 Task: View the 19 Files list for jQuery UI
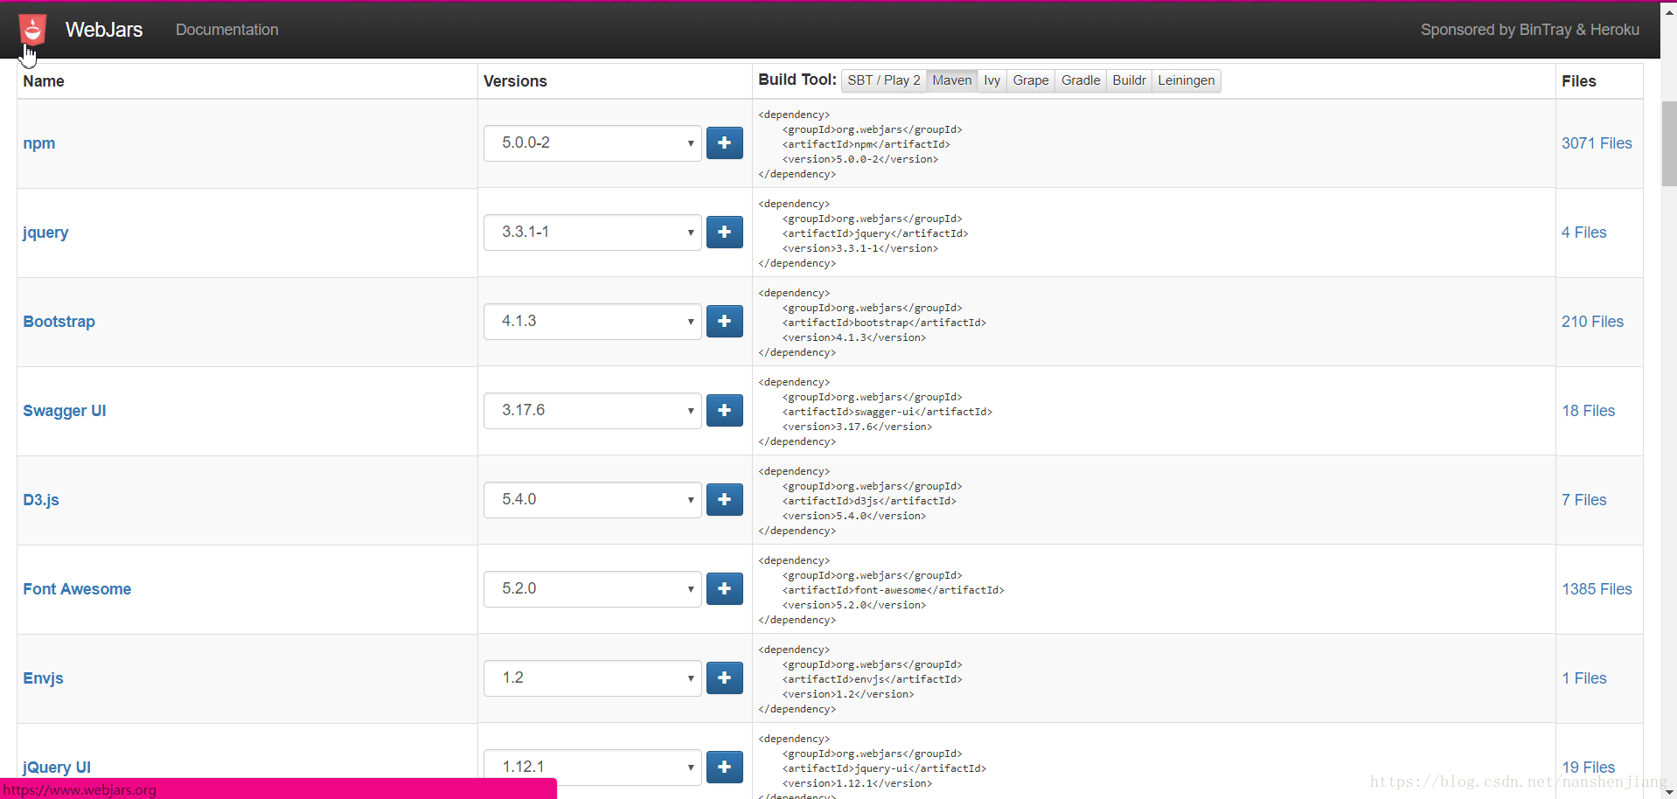pyautogui.click(x=1589, y=767)
